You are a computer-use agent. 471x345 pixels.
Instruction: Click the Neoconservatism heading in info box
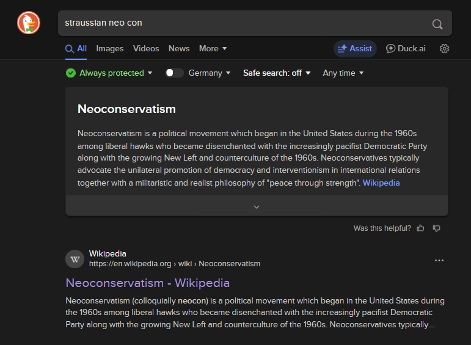pos(126,109)
